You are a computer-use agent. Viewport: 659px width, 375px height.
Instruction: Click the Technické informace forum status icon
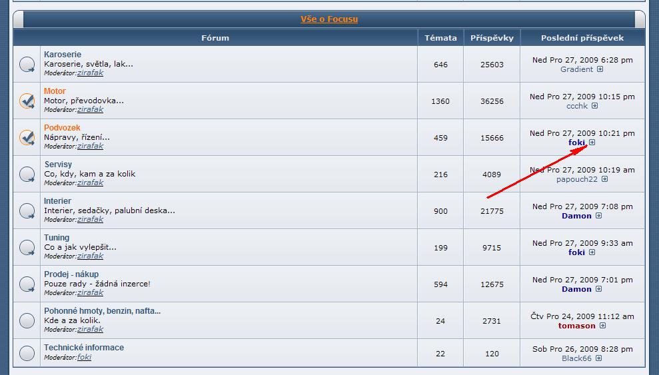[x=27, y=352]
